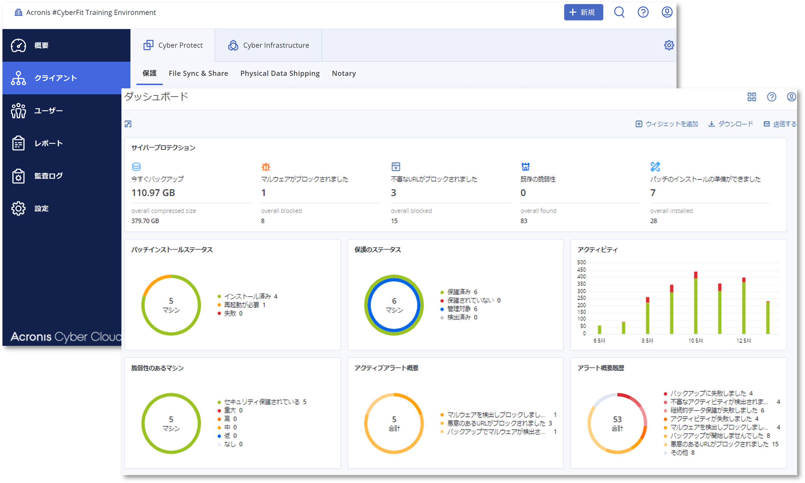Click the 管理対象 6 legend entry
Viewport: 805px width, 483px height.
click(x=459, y=308)
